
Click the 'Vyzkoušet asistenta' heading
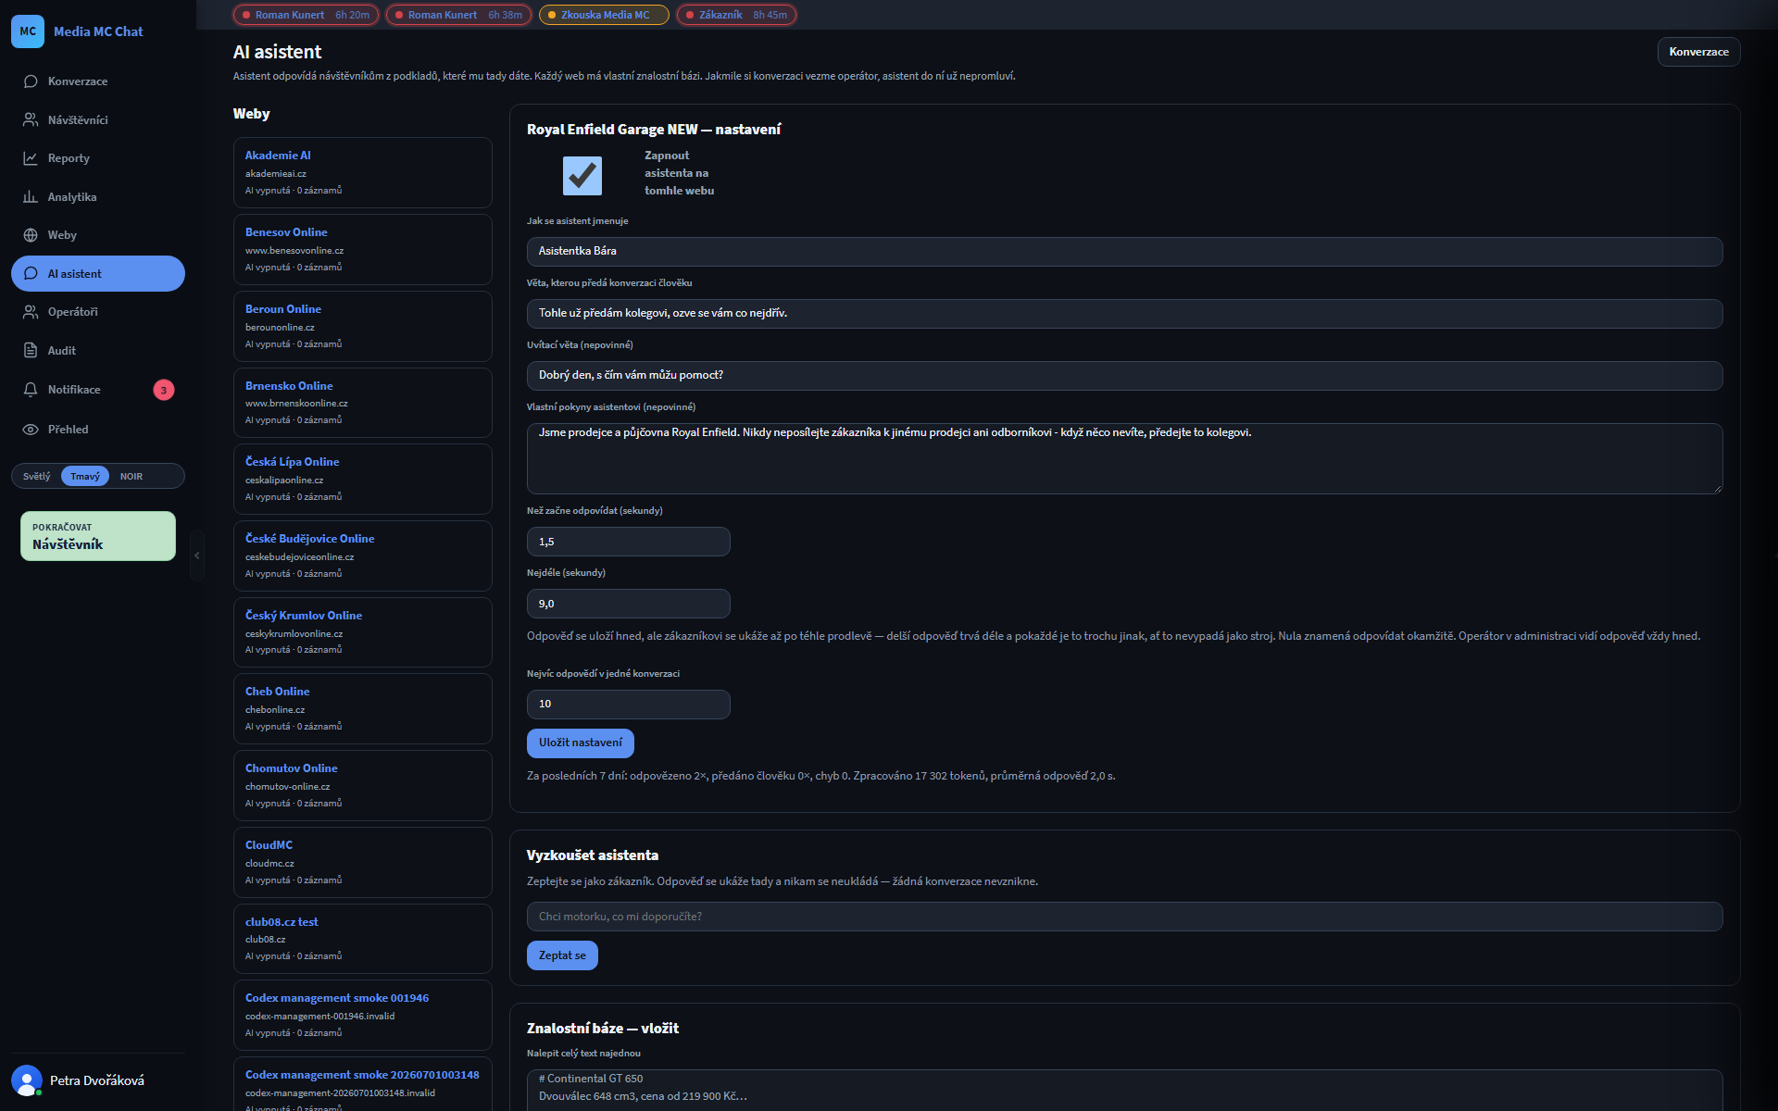point(593,855)
